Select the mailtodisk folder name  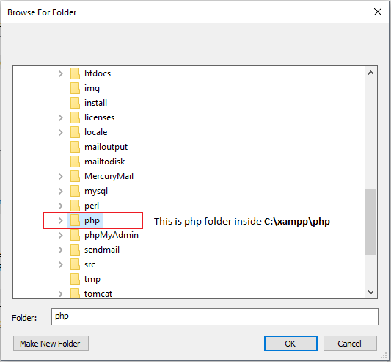point(104,162)
